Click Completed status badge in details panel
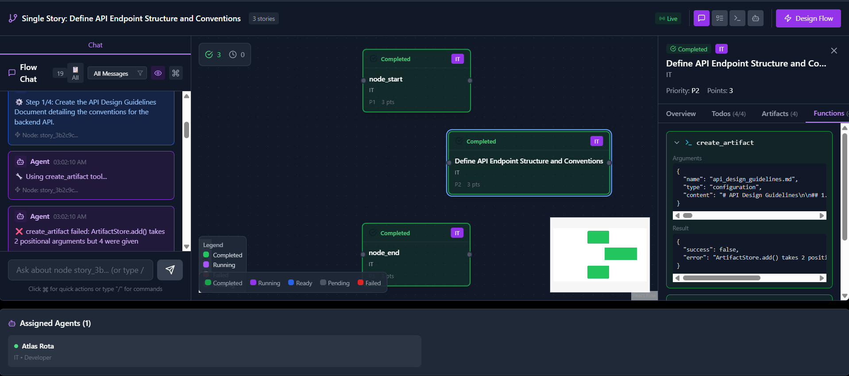Viewport: 849px width, 376px height. pos(689,49)
